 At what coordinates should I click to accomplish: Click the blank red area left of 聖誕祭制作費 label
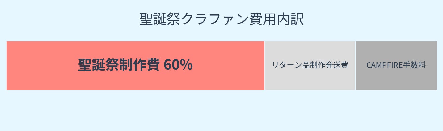(40, 65)
